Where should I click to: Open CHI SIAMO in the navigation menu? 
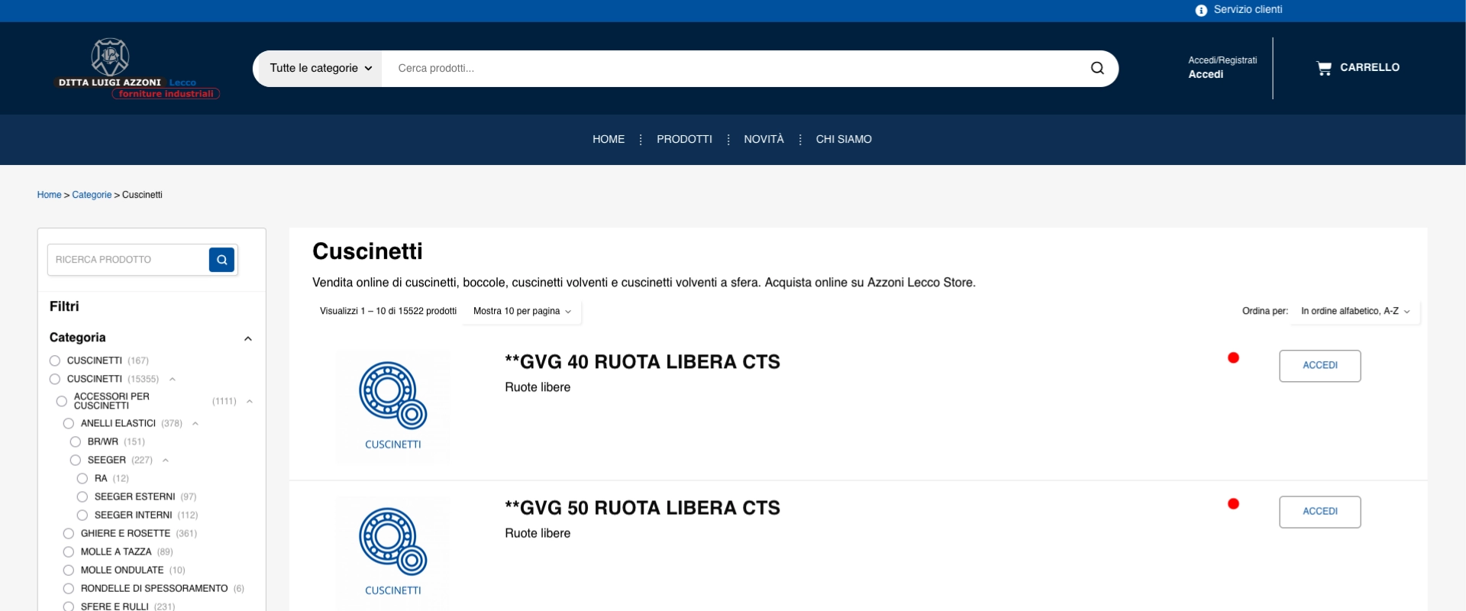click(844, 139)
